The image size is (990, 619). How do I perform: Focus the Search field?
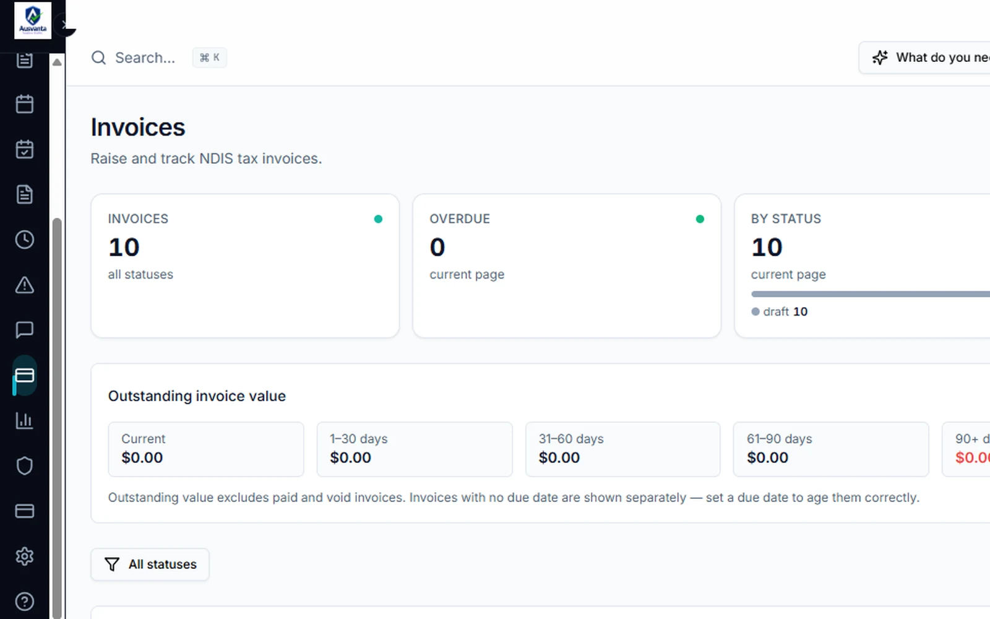159,58
